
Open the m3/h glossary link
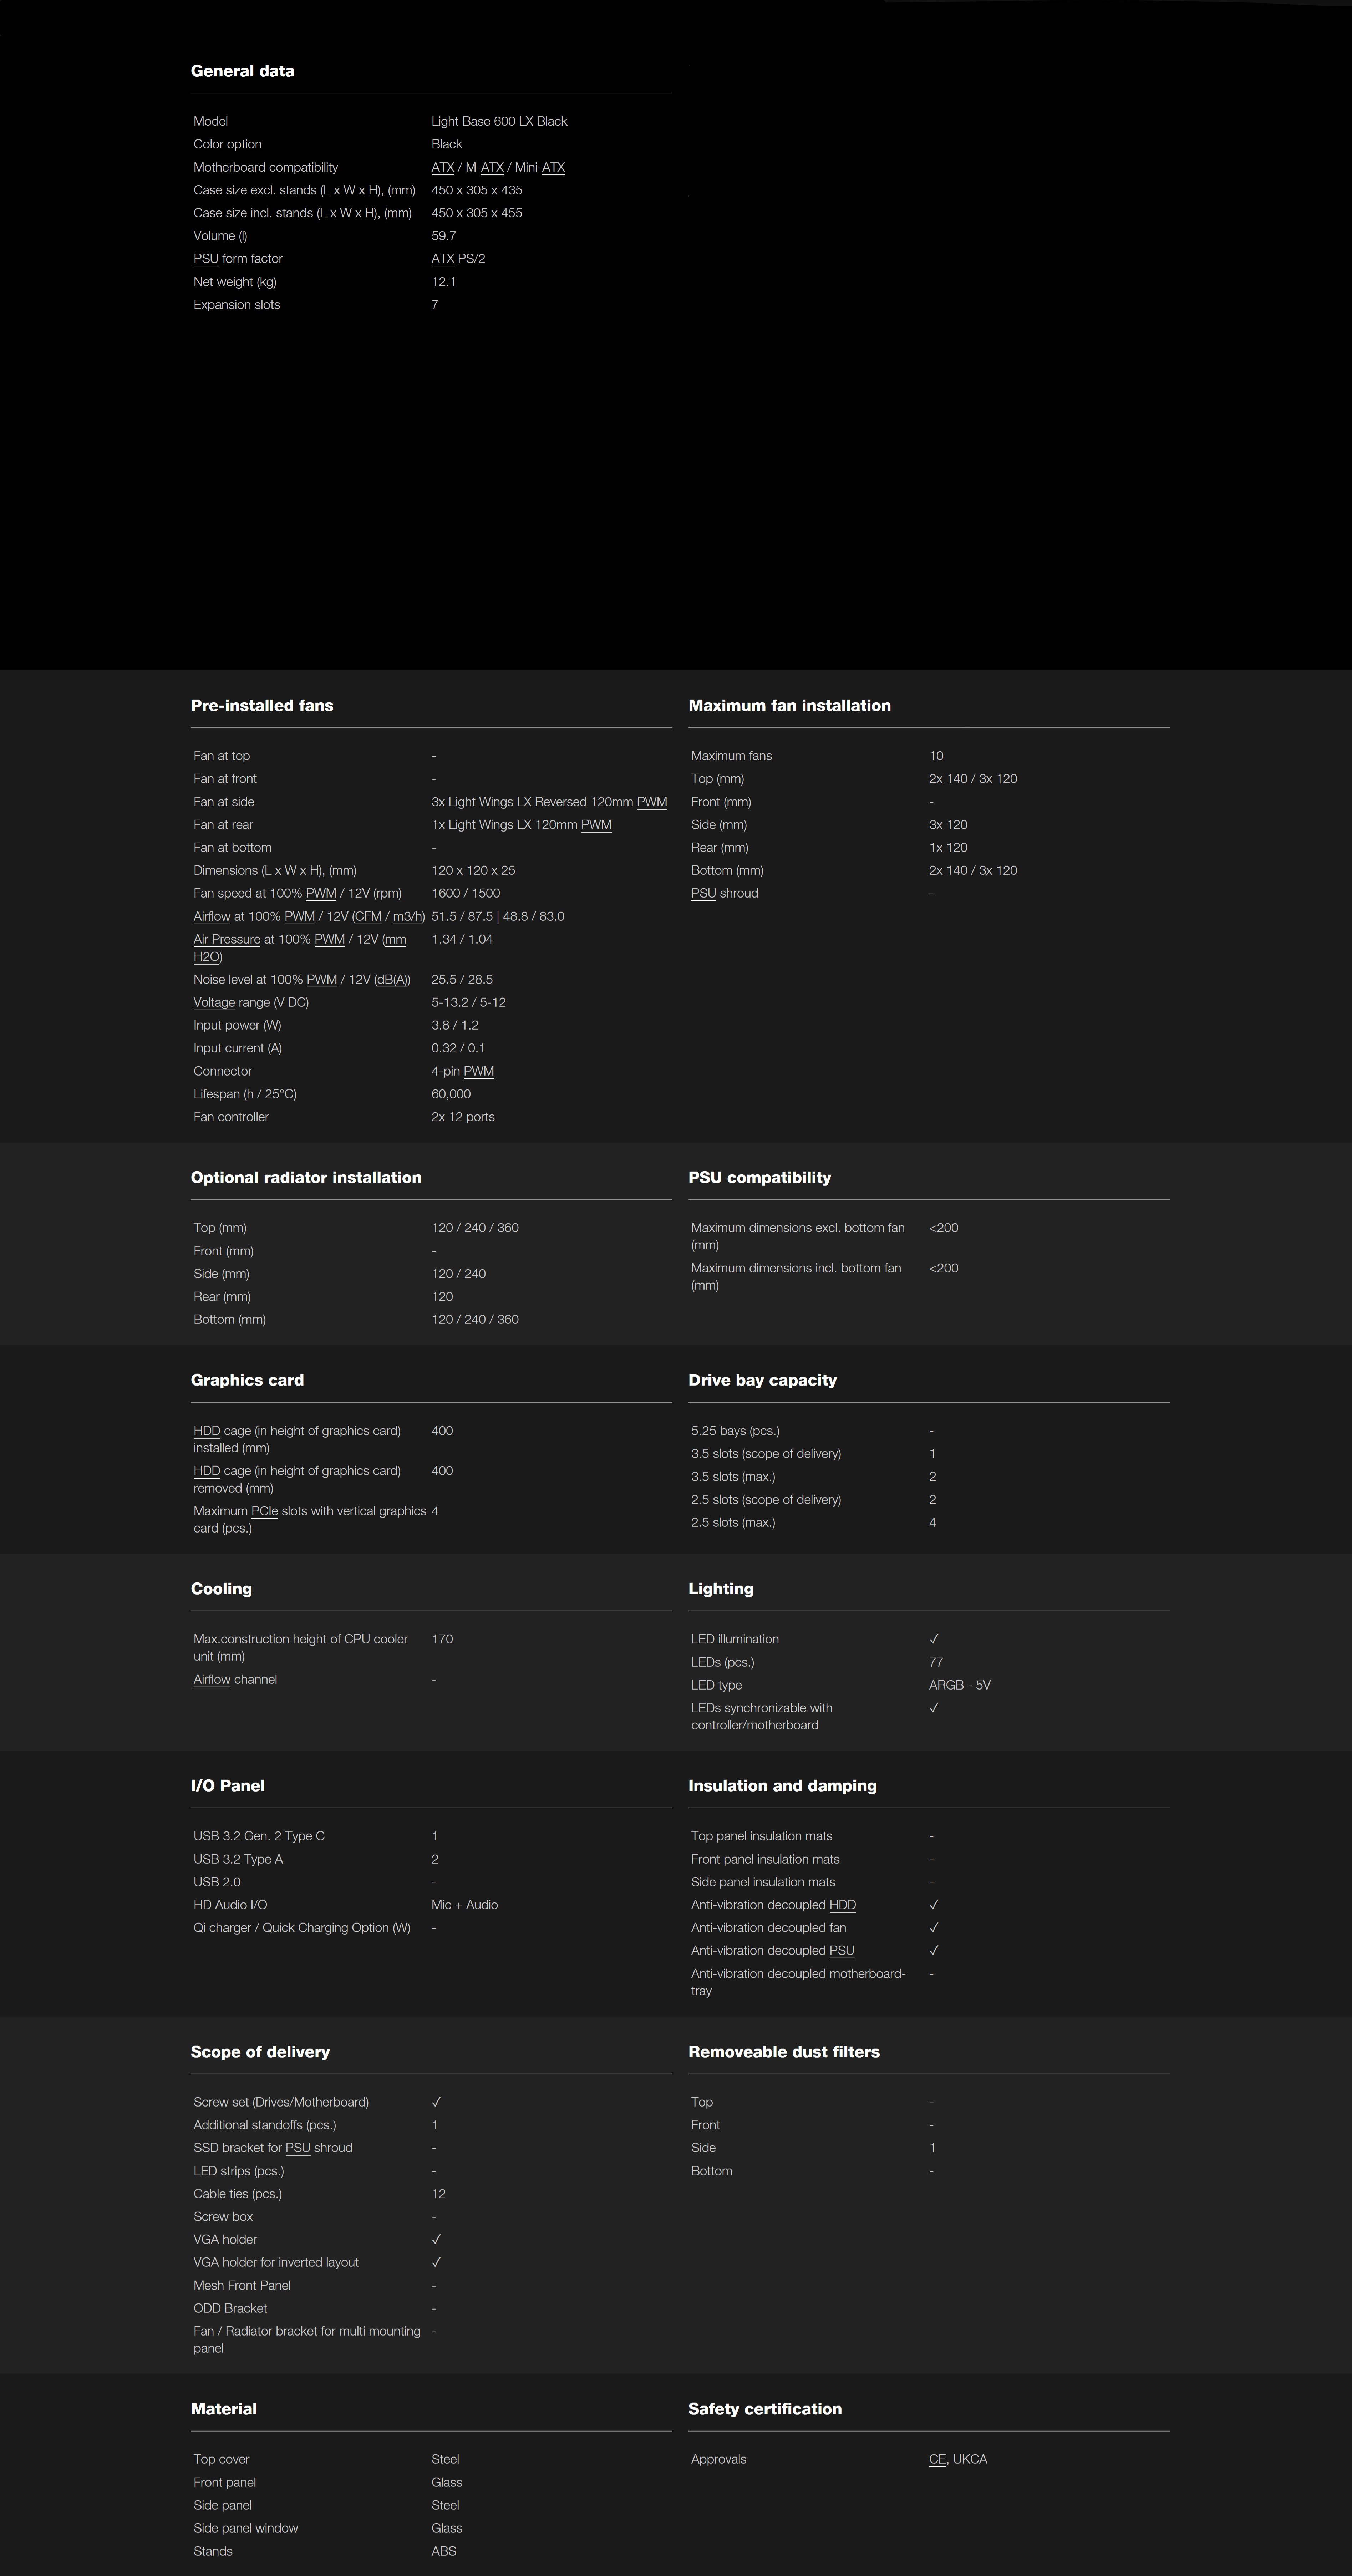407,917
